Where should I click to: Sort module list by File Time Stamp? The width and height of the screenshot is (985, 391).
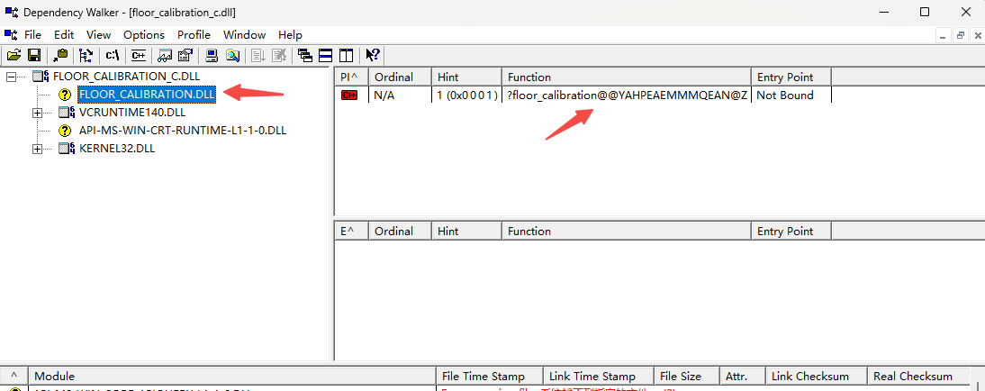pyautogui.click(x=489, y=377)
